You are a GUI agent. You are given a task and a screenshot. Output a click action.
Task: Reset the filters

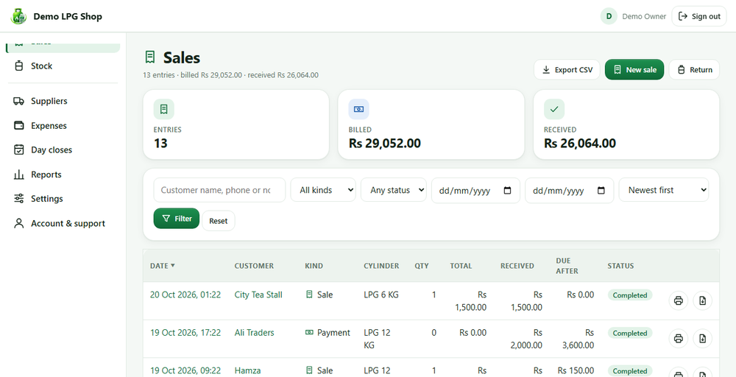coord(219,221)
